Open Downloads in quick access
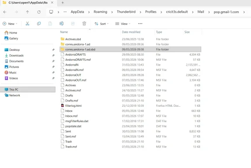Image resolution: width=251 pixels, height=168 pixels. point(14,56)
